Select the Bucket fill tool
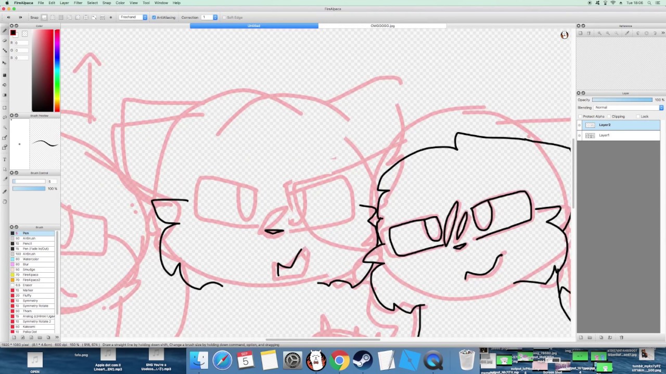This screenshot has width=666, height=374. pyautogui.click(x=5, y=85)
